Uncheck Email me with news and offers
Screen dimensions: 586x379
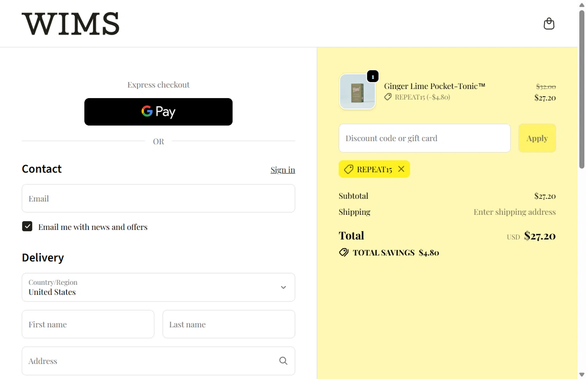click(27, 226)
